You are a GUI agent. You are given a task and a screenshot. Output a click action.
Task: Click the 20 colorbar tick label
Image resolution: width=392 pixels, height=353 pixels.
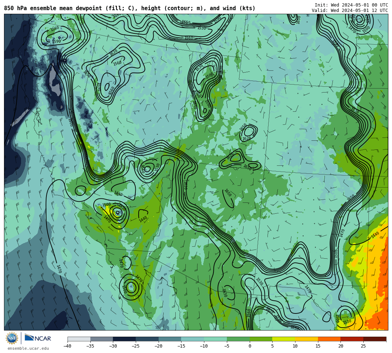click(x=341, y=346)
